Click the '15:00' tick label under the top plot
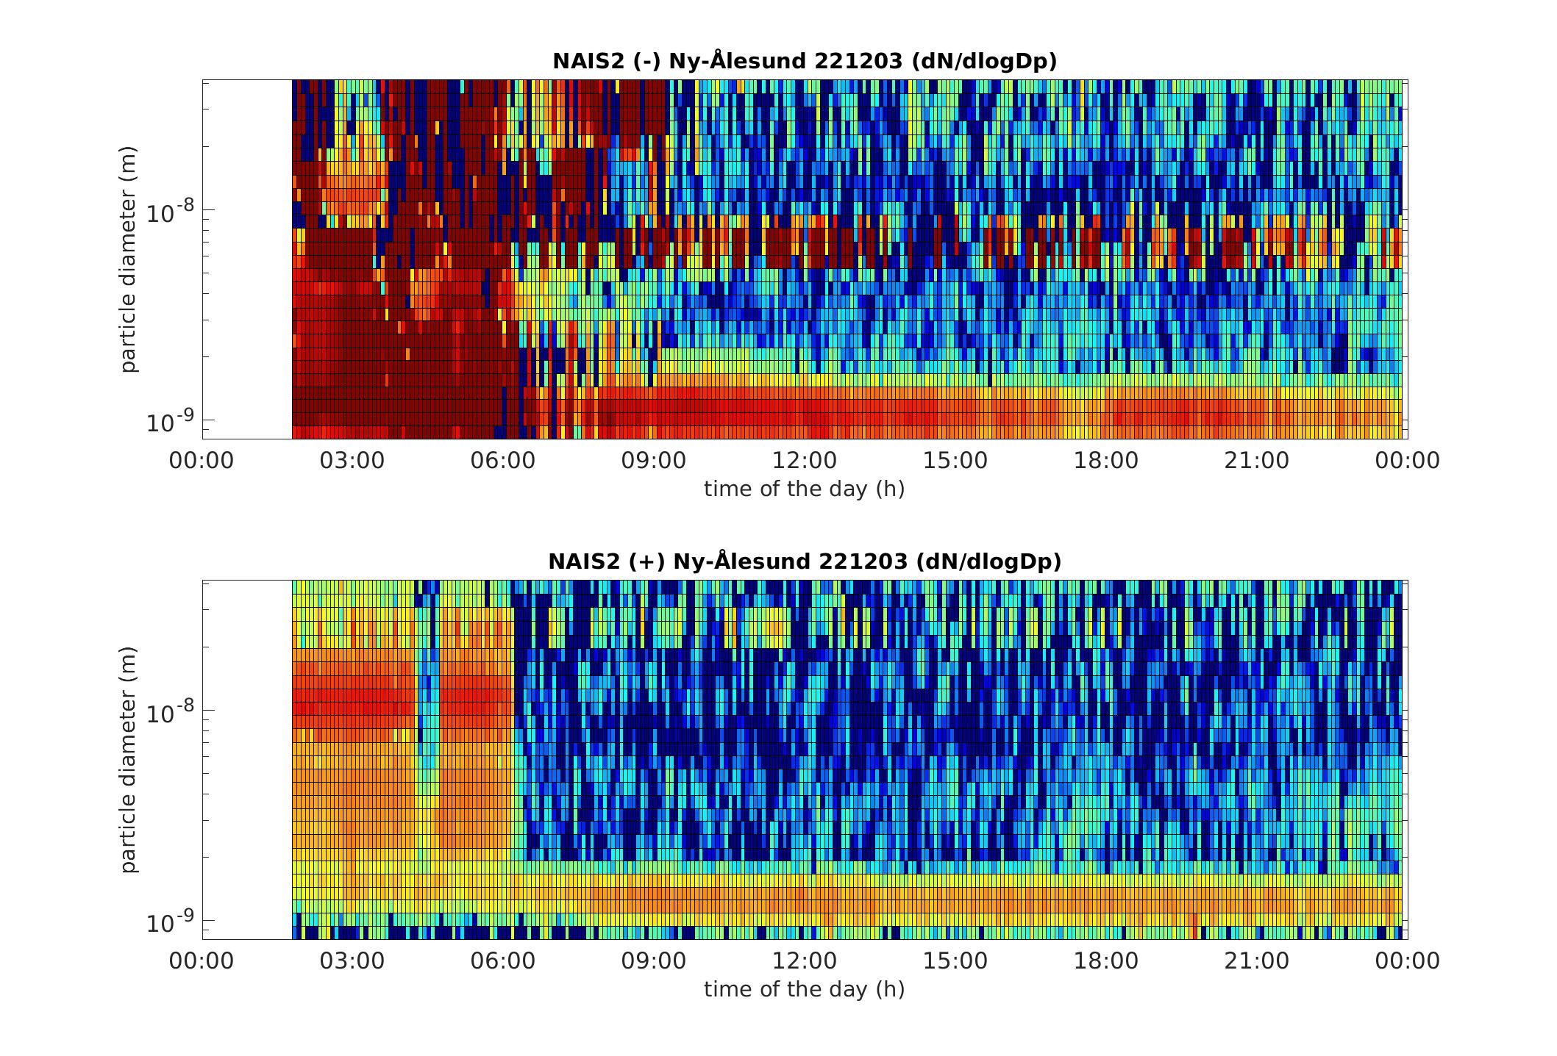Image resolution: width=1557 pixels, height=1056 pixels. pos(955,461)
